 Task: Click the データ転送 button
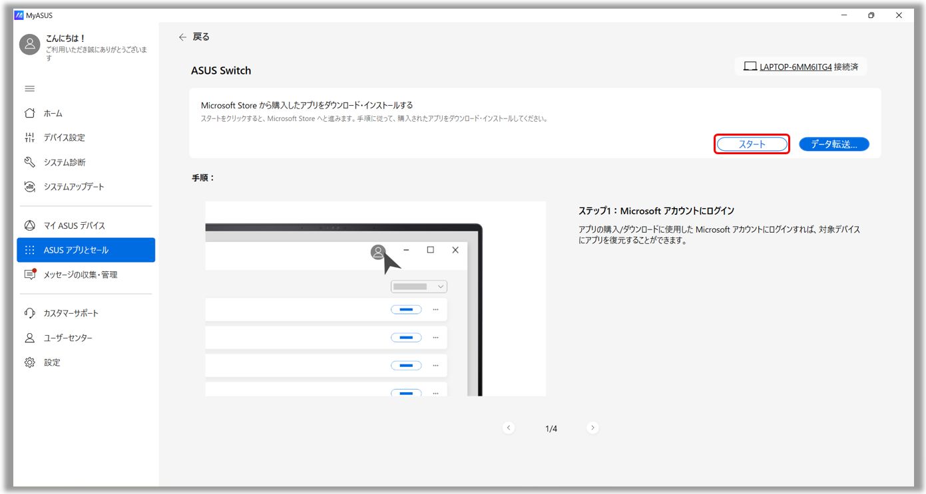tap(834, 144)
